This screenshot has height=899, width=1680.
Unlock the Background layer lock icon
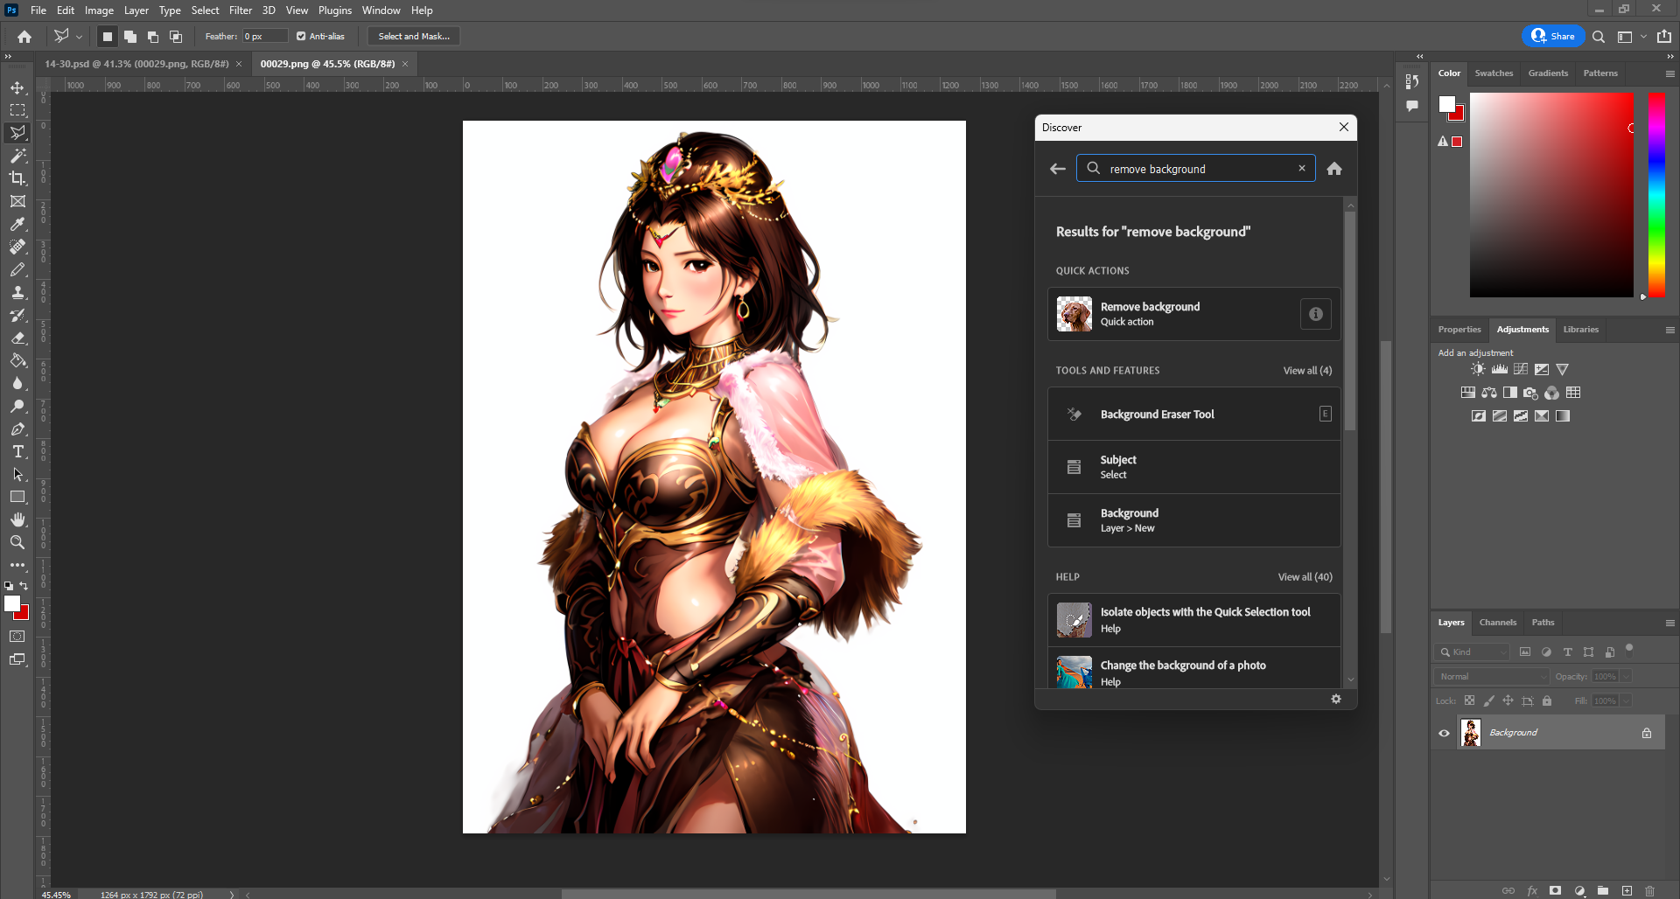(1647, 733)
